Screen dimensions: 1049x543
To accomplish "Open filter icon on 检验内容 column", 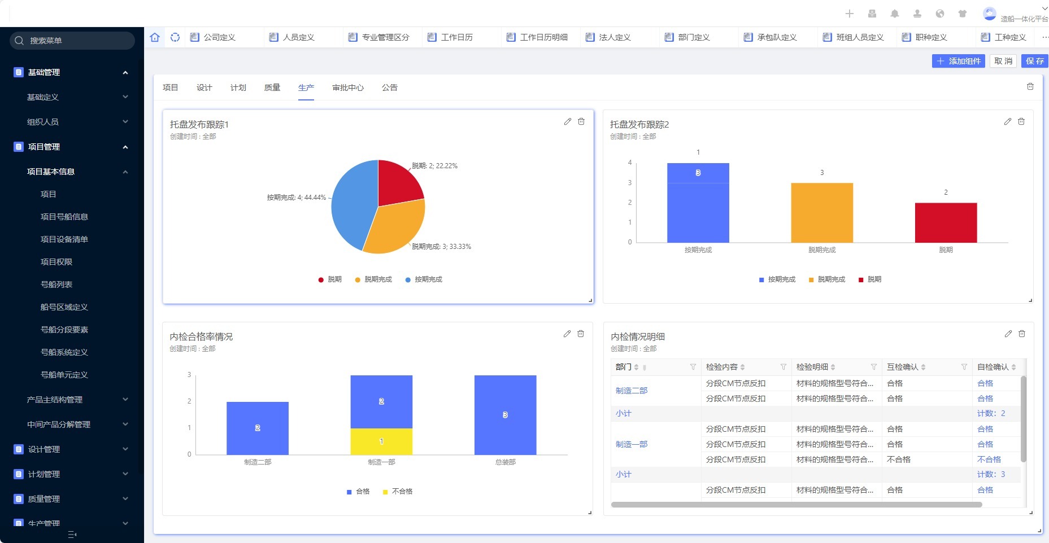I will pos(784,367).
